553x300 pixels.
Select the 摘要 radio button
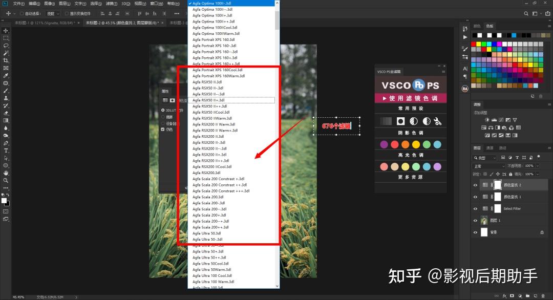162,117
